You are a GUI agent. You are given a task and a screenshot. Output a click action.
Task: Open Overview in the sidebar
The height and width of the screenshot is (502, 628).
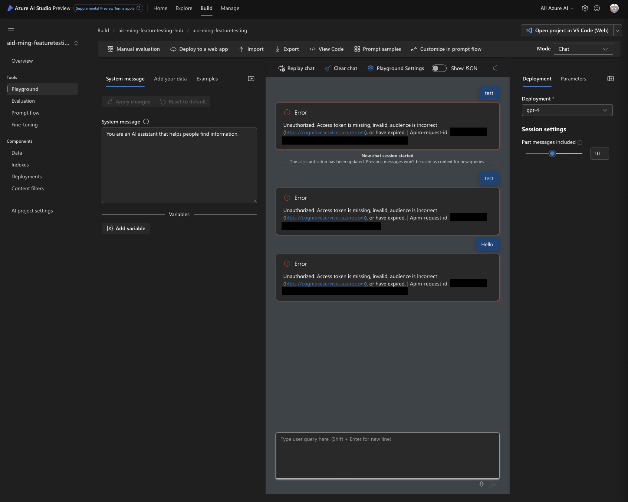coord(22,61)
